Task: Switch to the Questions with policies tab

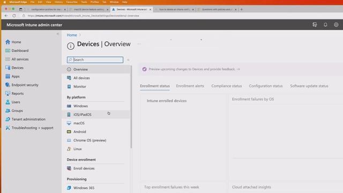Action: (217, 10)
